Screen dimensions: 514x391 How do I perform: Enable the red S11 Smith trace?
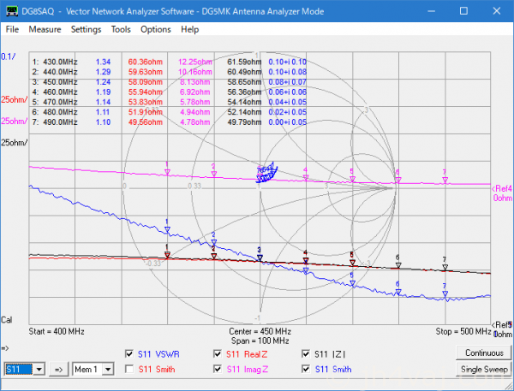tap(130, 369)
